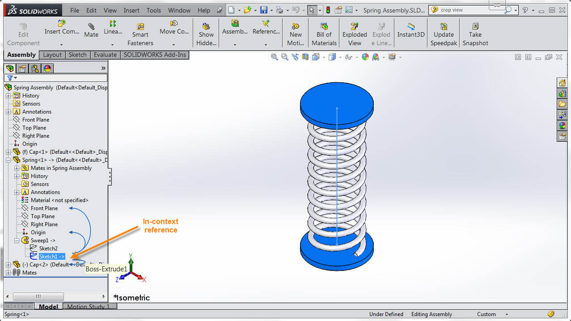Screen dimensions: 571x321
Task: Switch to the PropertyManager tab
Action: [x=22, y=68]
